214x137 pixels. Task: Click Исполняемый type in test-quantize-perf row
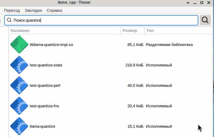pyautogui.click(x=159, y=86)
